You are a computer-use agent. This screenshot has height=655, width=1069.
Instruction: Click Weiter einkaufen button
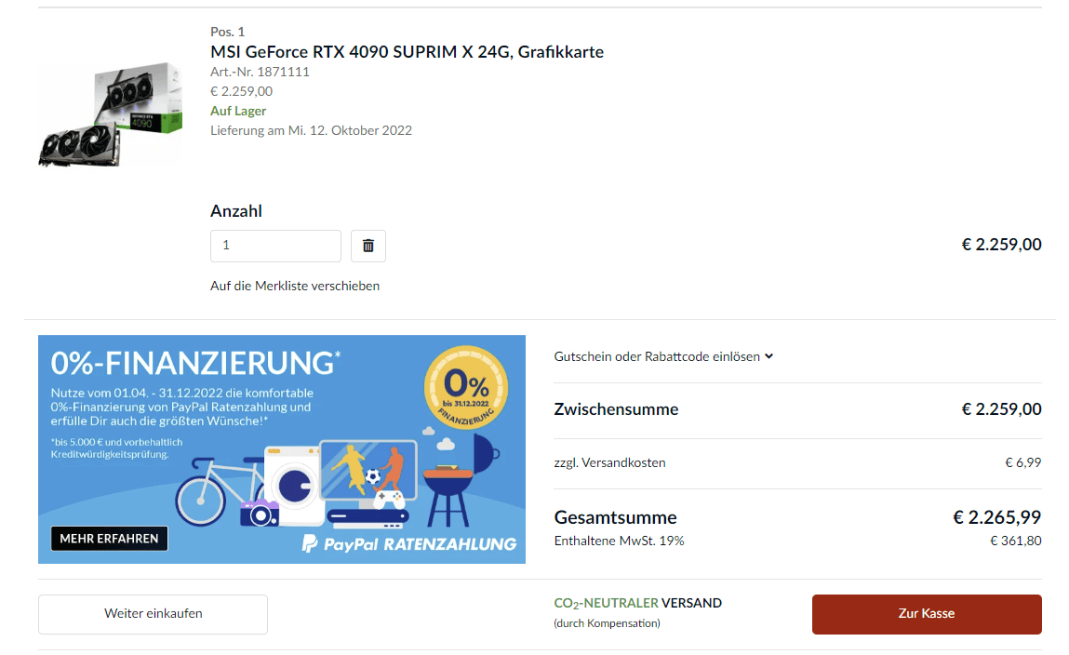[x=153, y=614]
